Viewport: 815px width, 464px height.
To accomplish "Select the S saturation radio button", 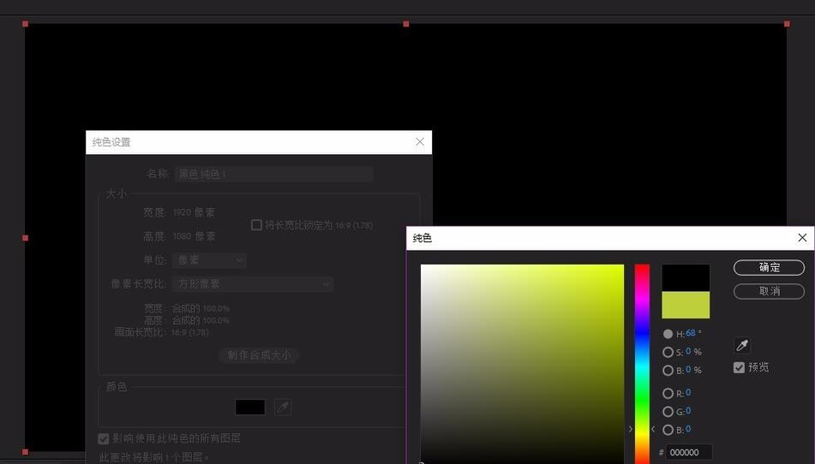I will [x=668, y=353].
